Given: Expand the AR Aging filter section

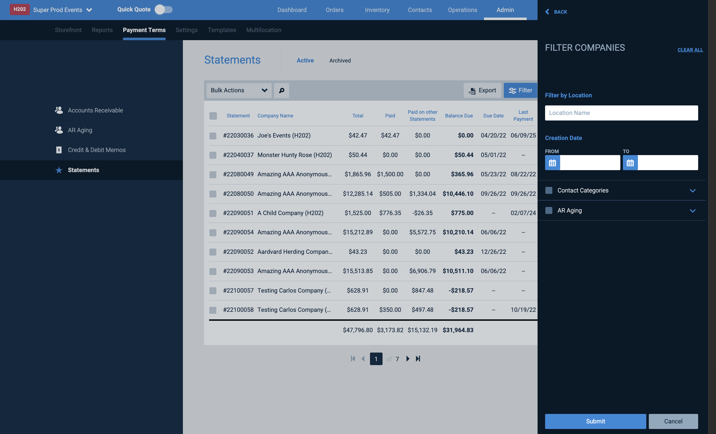Looking at the screenshot, I should pyautogui.click(x=693, y=211).
